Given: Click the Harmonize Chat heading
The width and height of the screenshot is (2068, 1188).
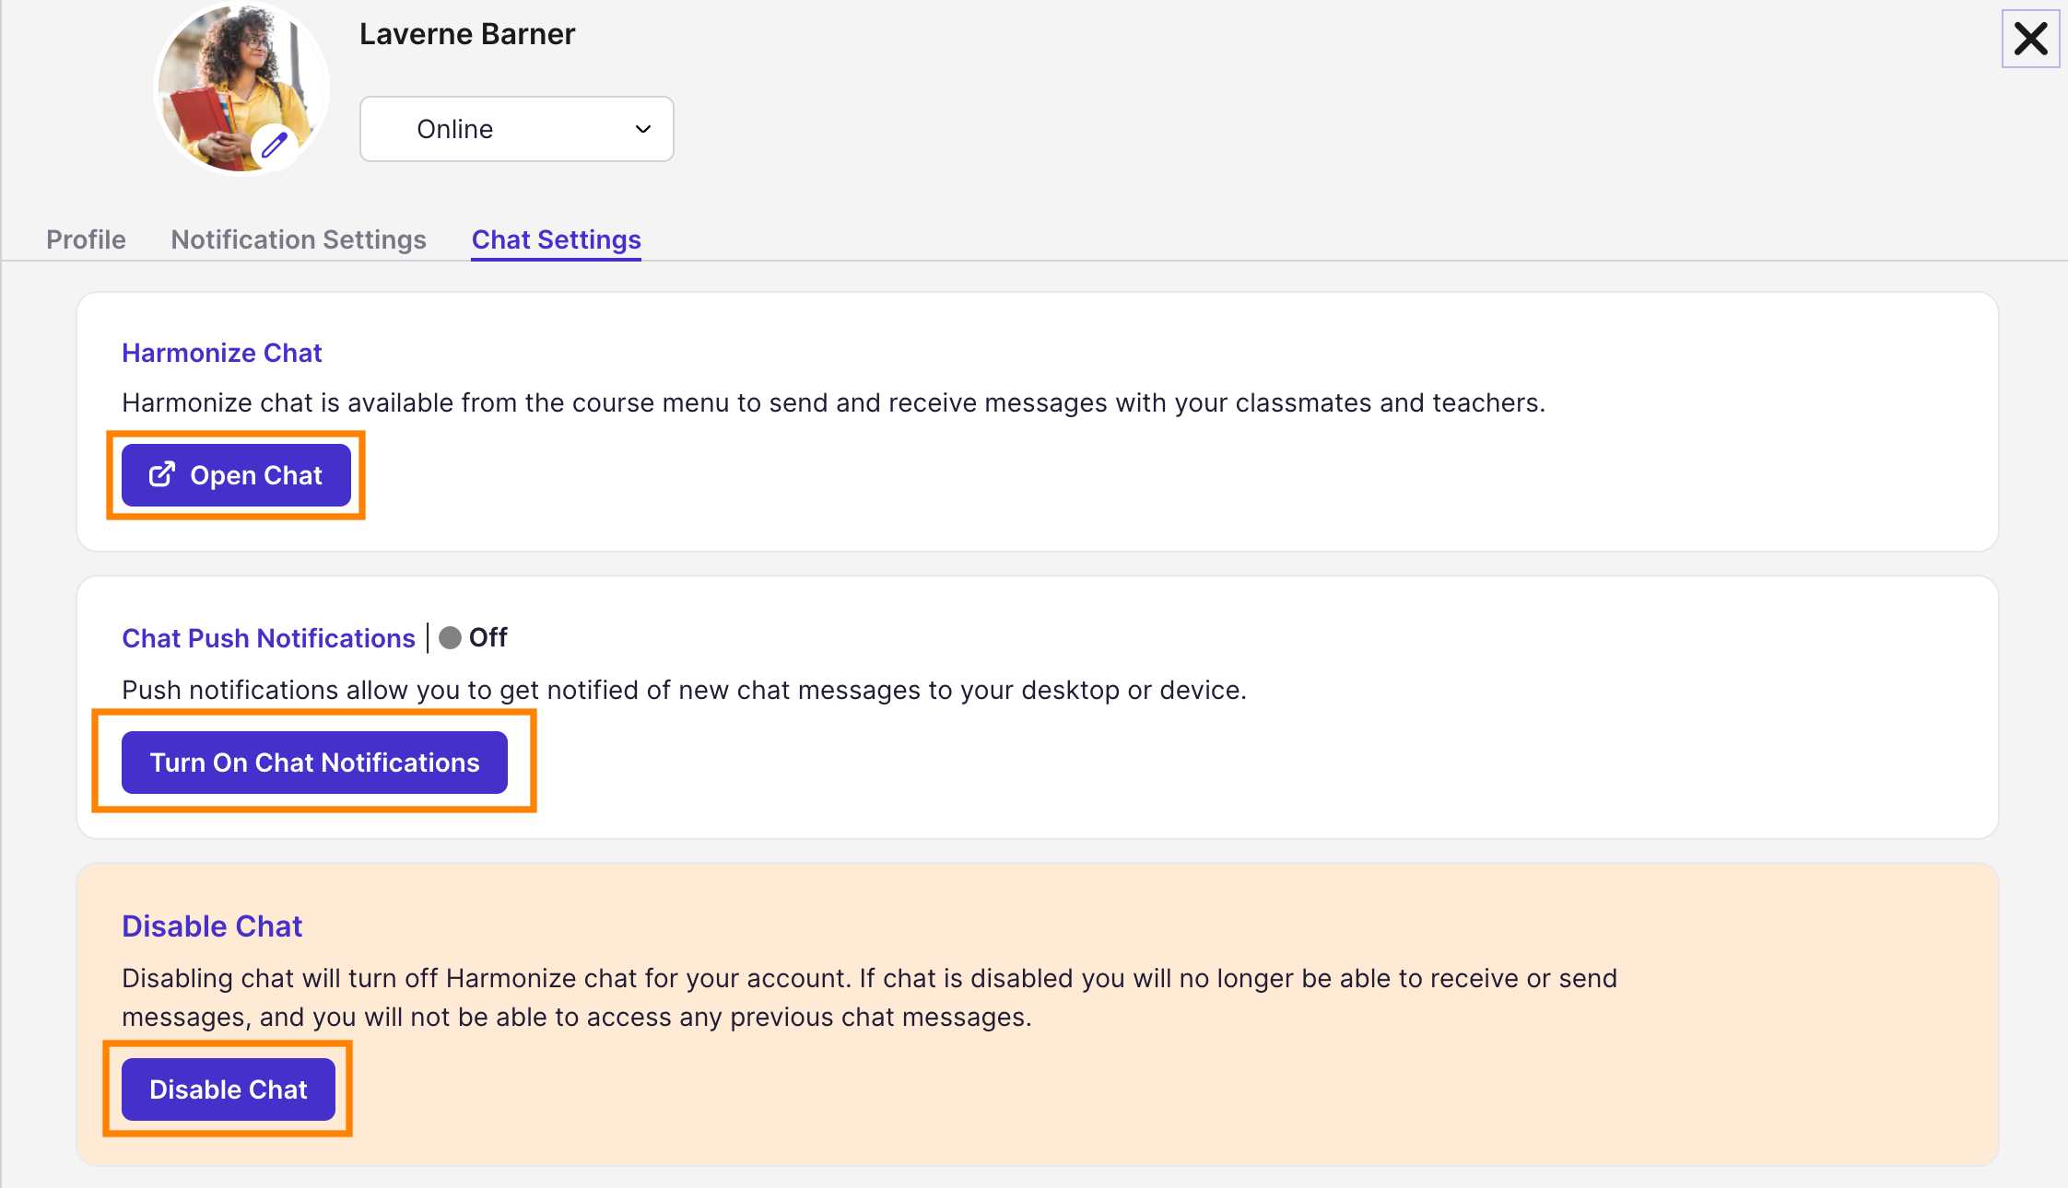Looking at the screenshot, I should tap(221, 353).
